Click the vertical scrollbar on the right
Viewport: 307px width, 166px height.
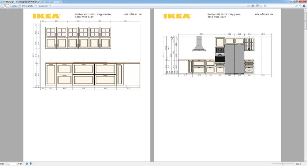tap(305, 85)
